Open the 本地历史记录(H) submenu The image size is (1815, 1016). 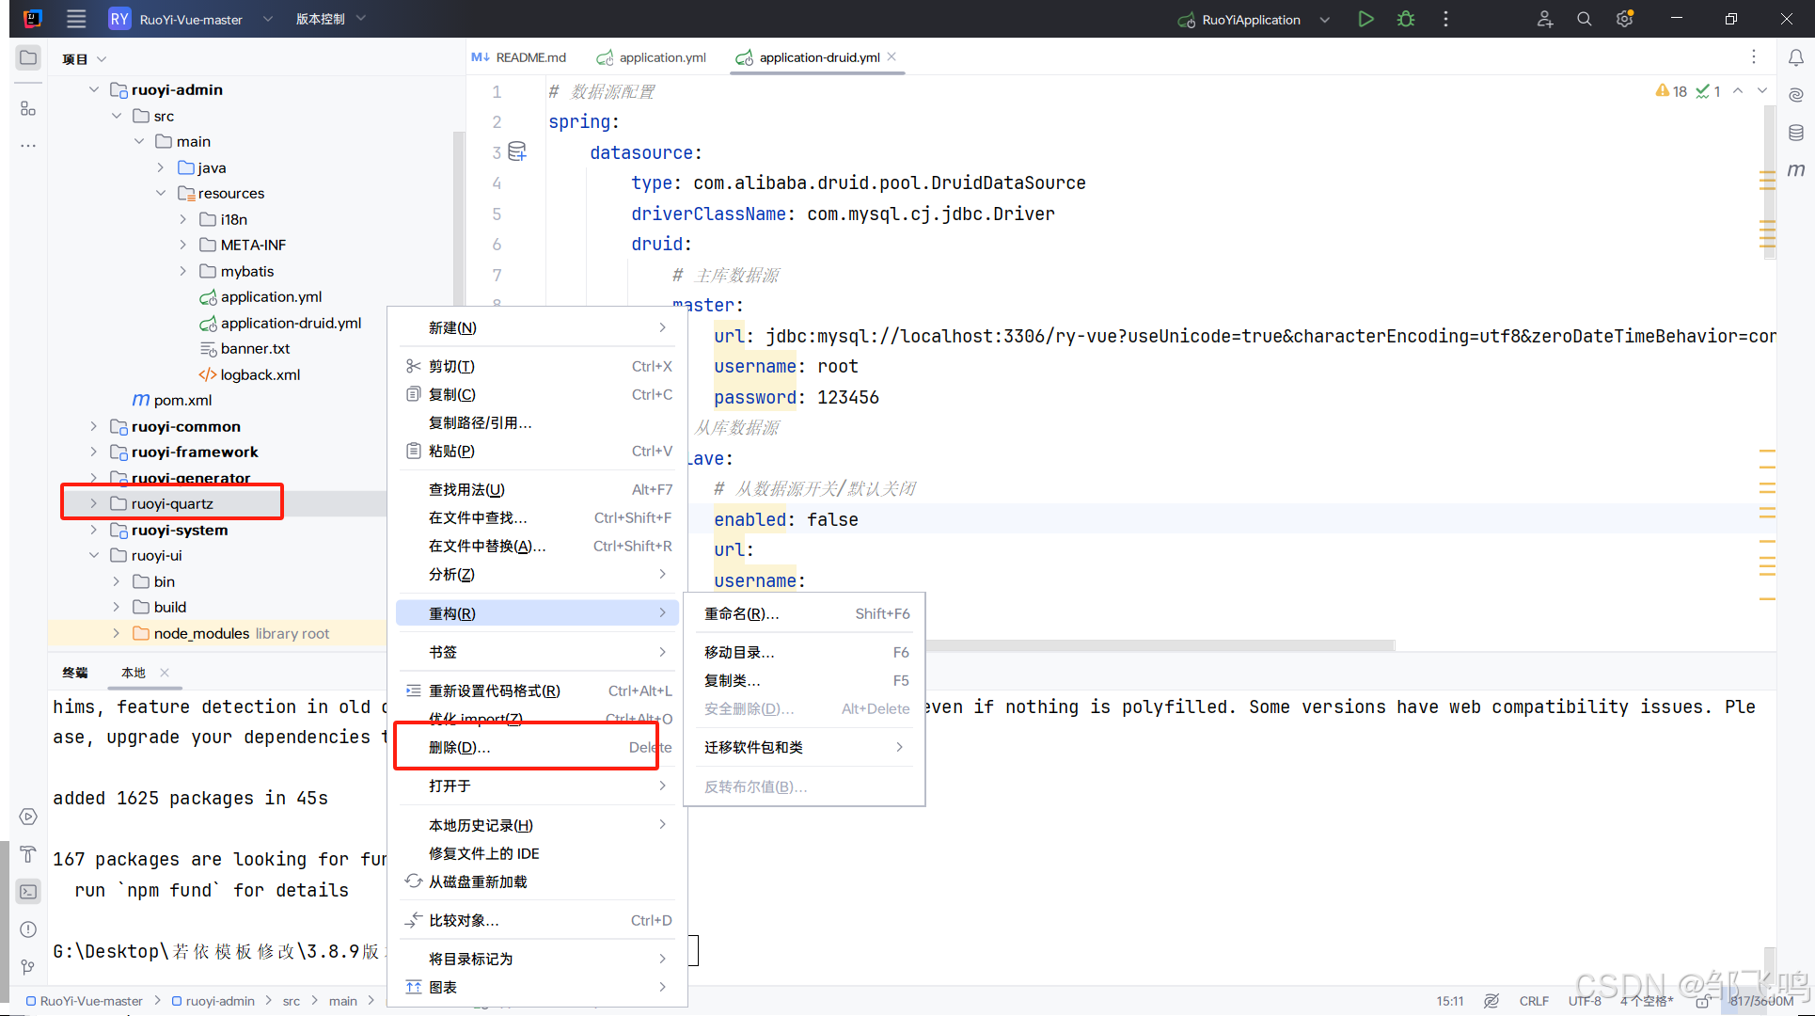[536, 825]
